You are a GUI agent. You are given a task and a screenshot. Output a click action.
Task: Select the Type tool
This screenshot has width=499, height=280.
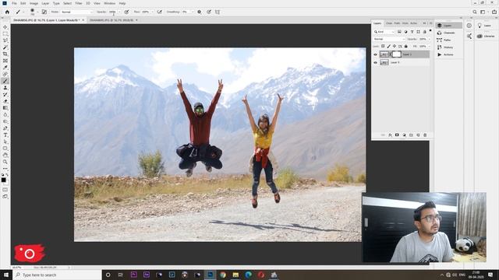(x=5, y=135)
